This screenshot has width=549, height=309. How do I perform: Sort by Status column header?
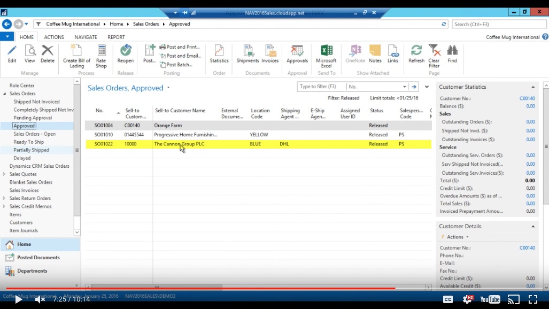point(377,110)
